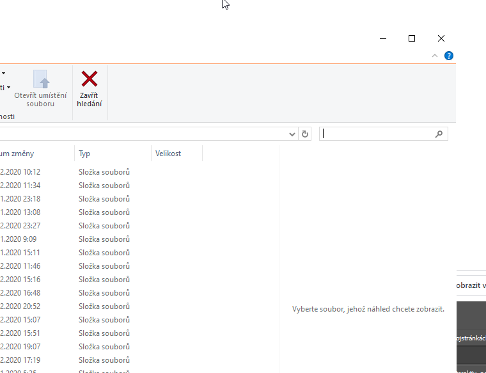
Task: Select row dated 2.2020 15:51
Action: [101, 333]
